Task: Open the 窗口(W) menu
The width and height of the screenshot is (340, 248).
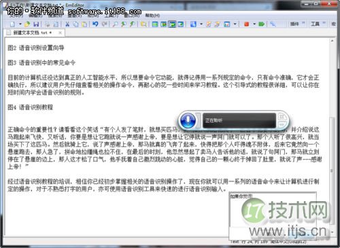Action: pos(132,16)
